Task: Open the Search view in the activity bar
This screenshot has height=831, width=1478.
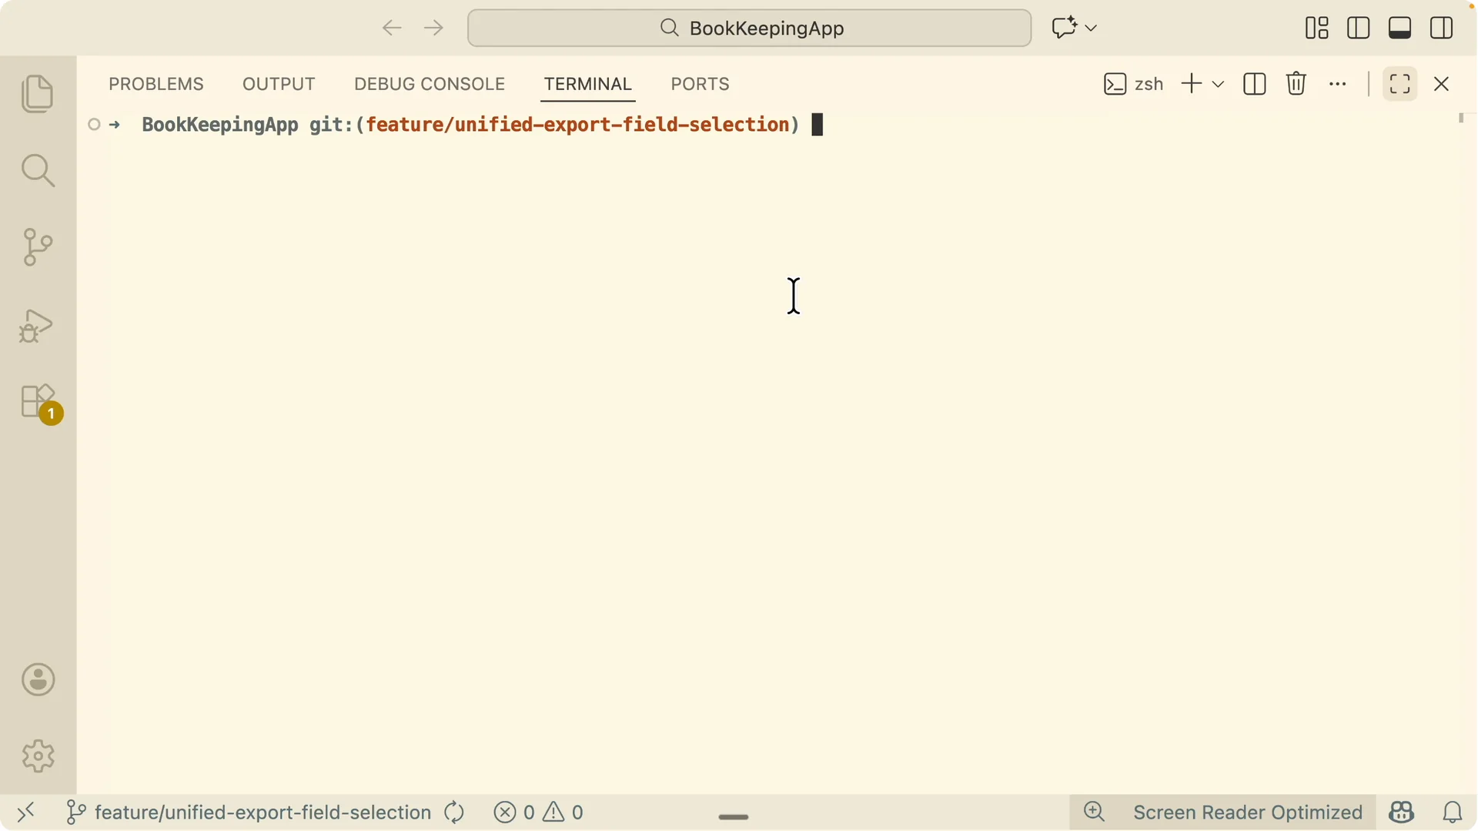Action: [38, 170]
